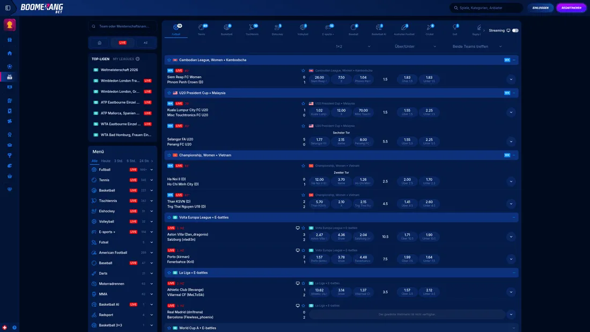Switch to the MY LEAGUES tab
This screenshot has width=590, height=332.
[123, 58]
